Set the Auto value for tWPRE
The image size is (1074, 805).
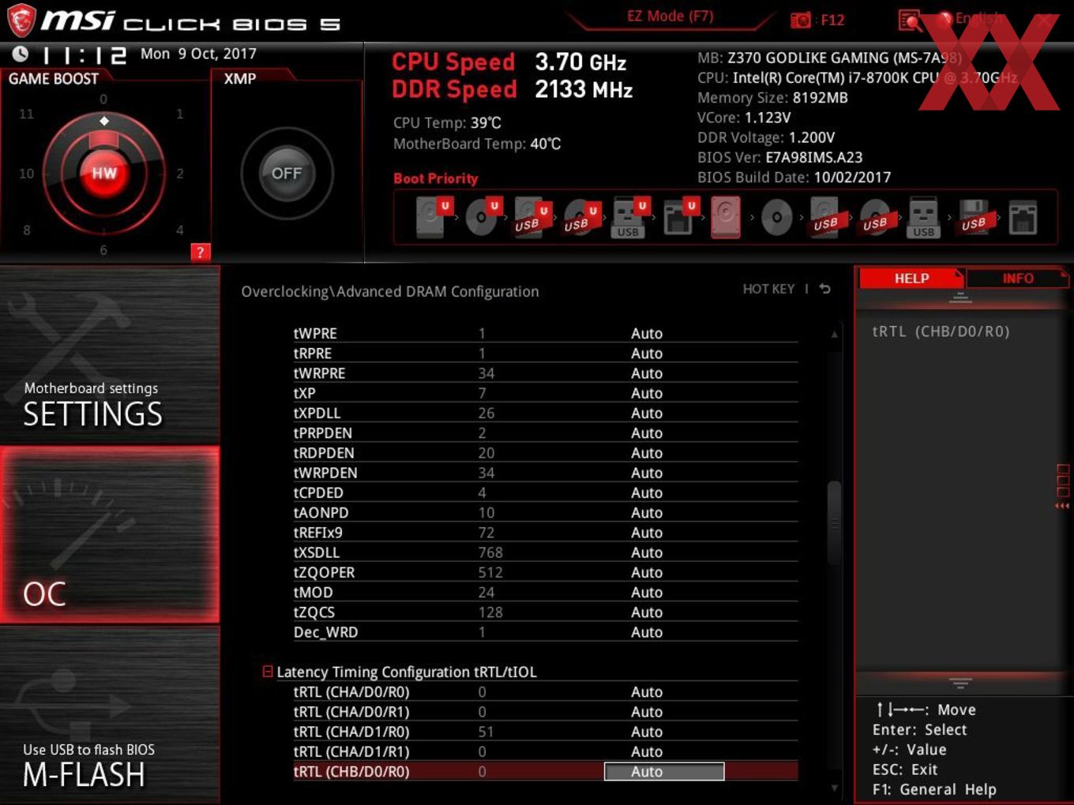(x=647, y=334)
